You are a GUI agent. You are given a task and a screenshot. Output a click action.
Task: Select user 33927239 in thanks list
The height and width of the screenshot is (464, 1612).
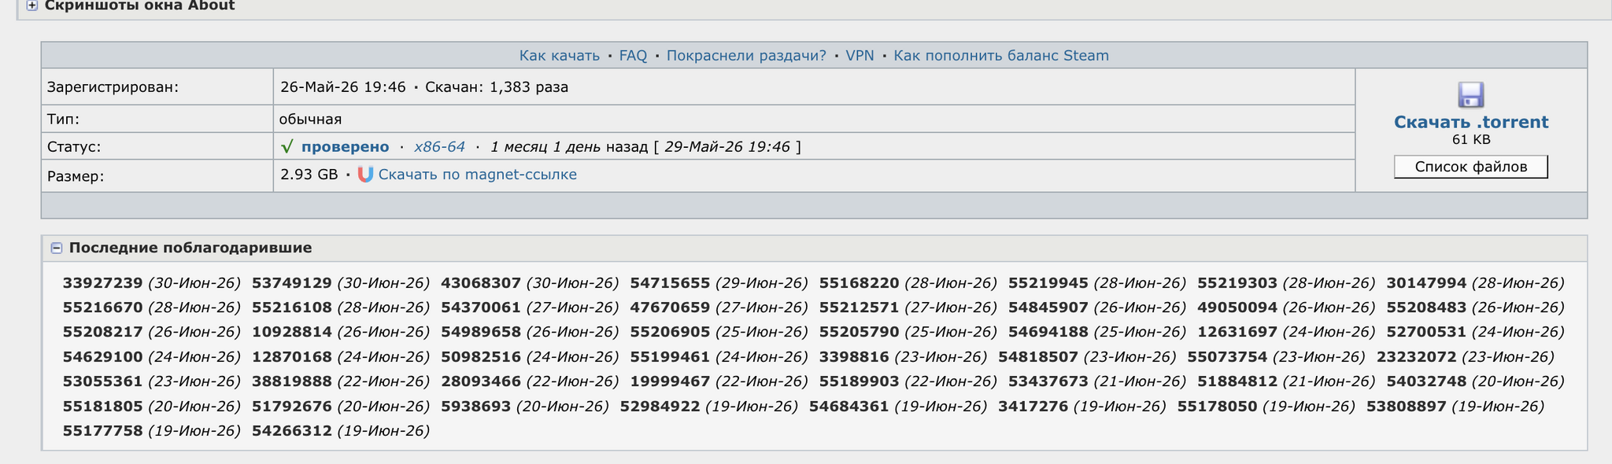(102, 283)
